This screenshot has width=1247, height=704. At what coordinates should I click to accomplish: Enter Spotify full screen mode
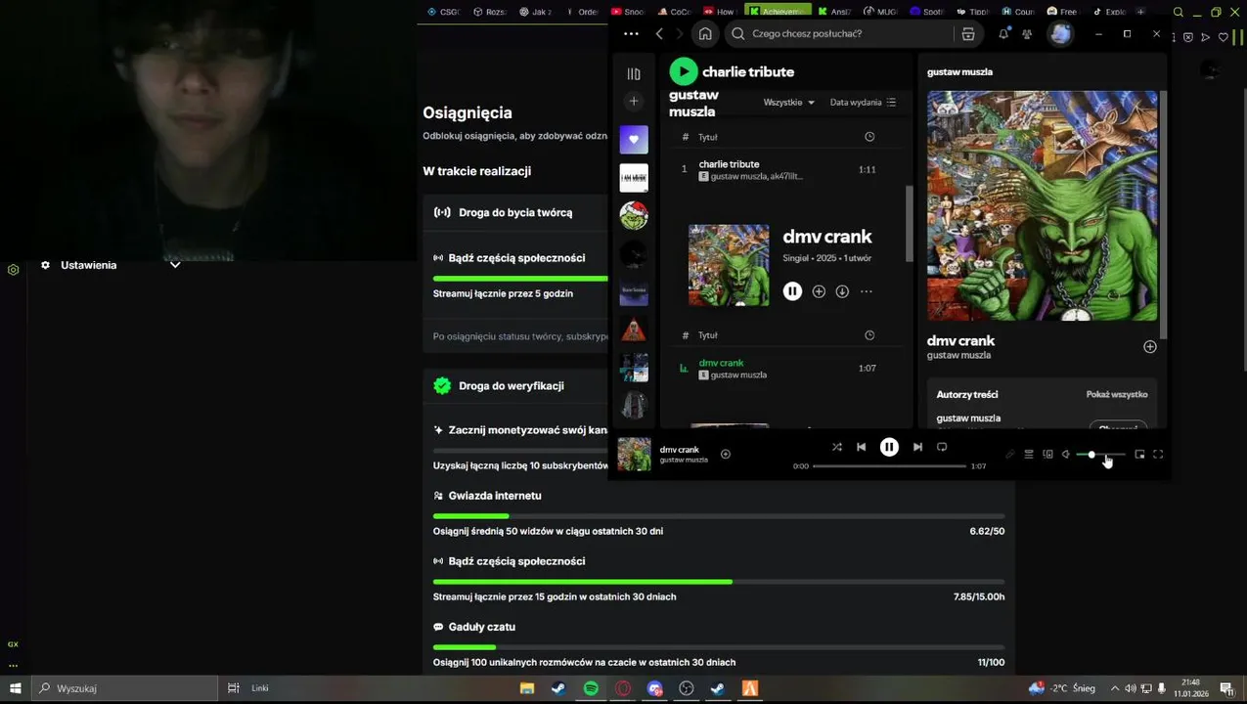tap(1158, 455)
